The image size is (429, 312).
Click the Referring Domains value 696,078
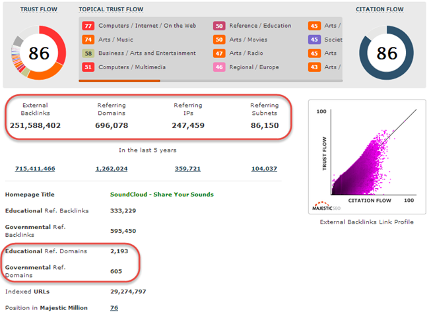(112, 125)
